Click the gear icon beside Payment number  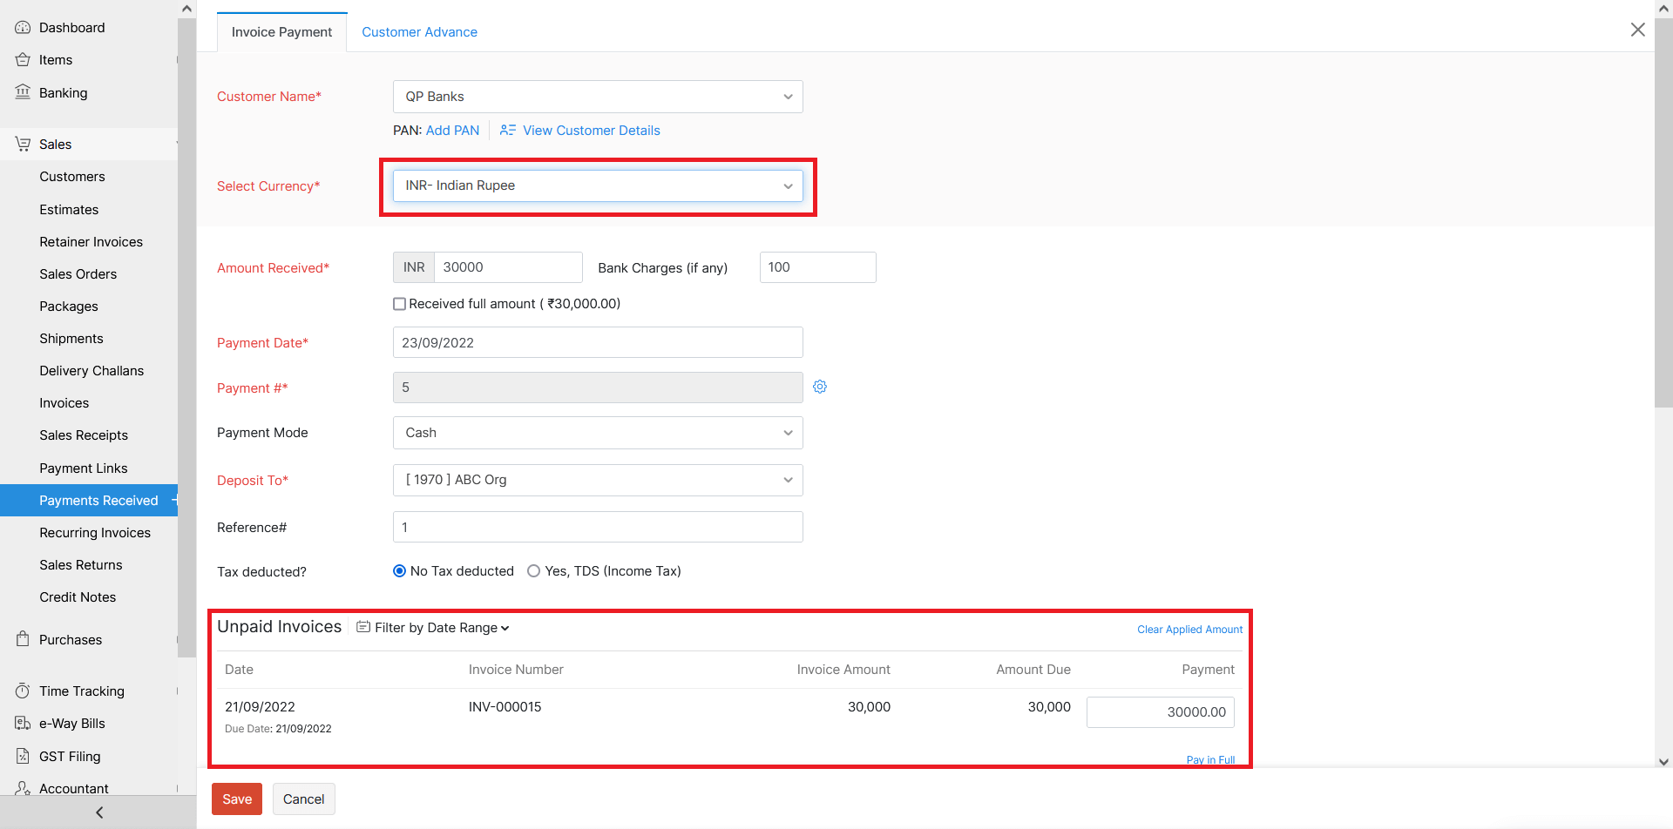click(820, 386)
